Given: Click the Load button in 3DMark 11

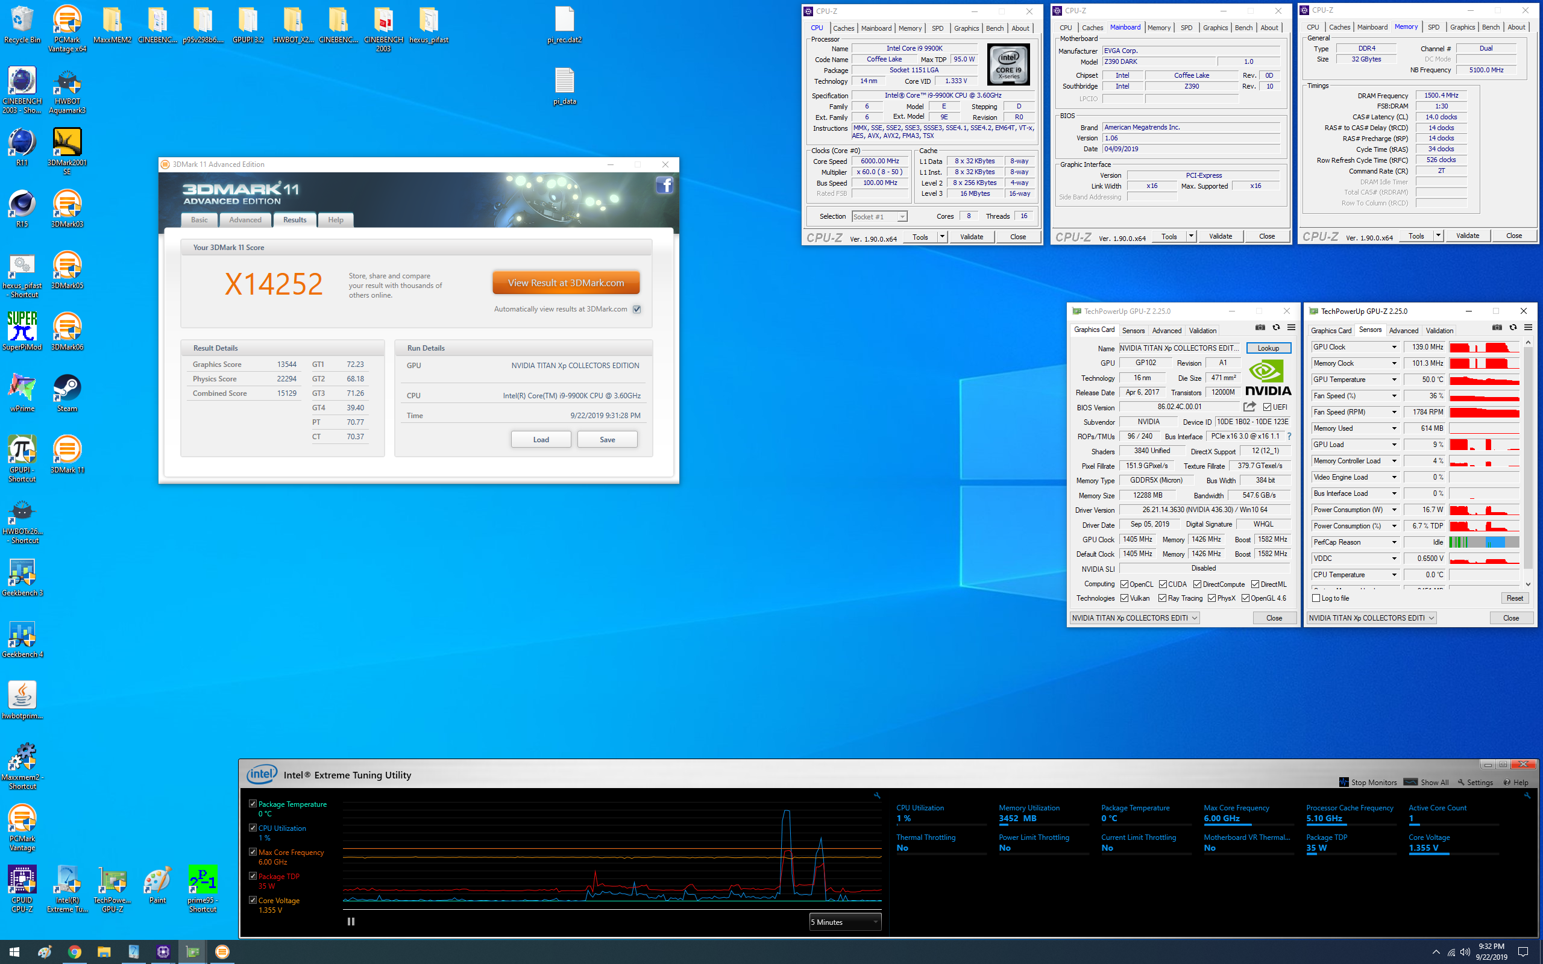Looking at the screenshot, I should (x=541, y=439).
